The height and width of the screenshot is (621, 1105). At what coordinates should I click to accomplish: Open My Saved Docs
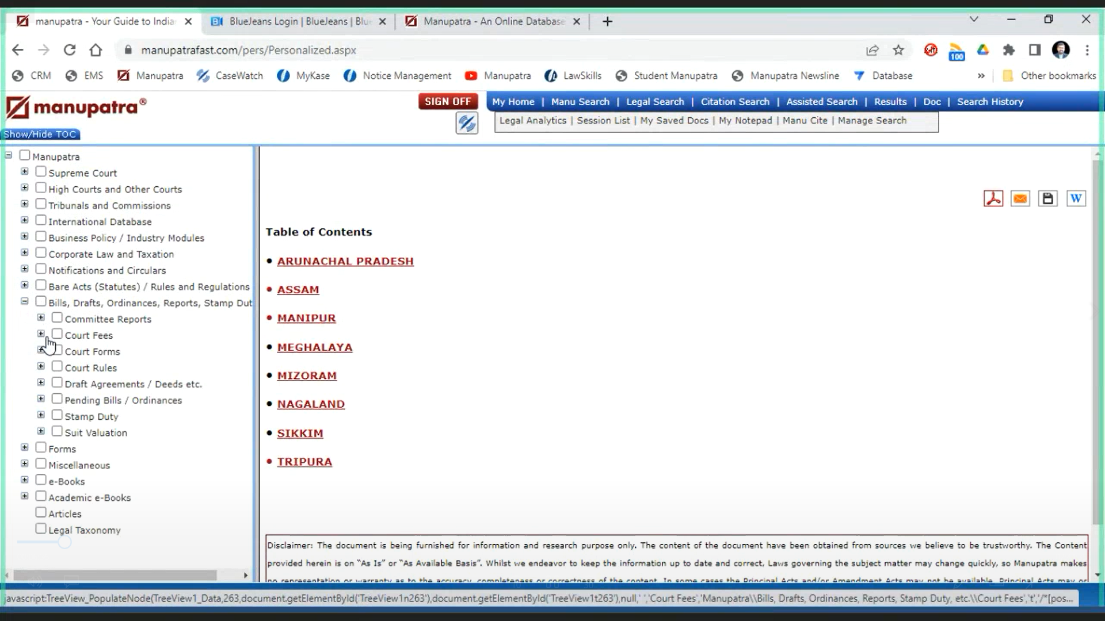tap(674, 121)
